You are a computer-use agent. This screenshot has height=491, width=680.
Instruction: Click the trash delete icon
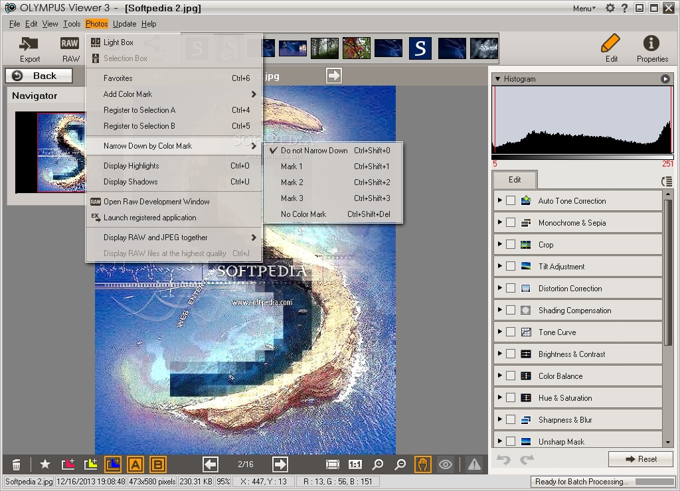click(x=16, y=464)
